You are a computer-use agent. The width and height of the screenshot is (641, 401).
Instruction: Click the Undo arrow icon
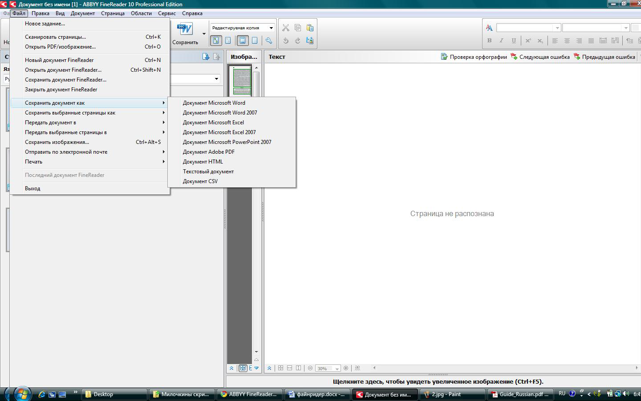286,41
